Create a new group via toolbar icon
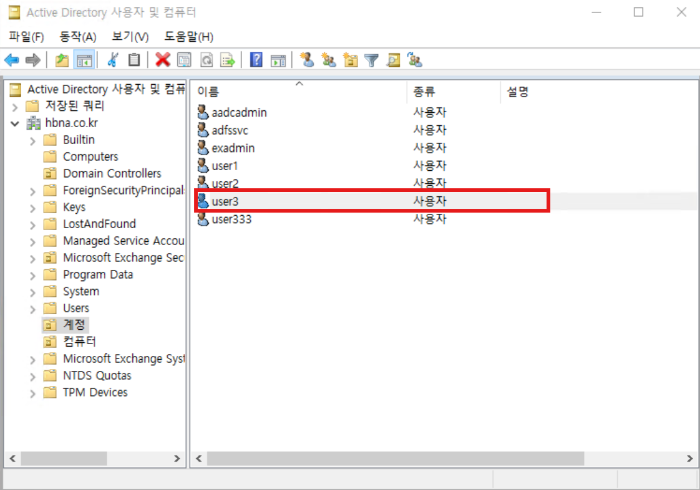700x490 pixels. [x=329, y=60]
